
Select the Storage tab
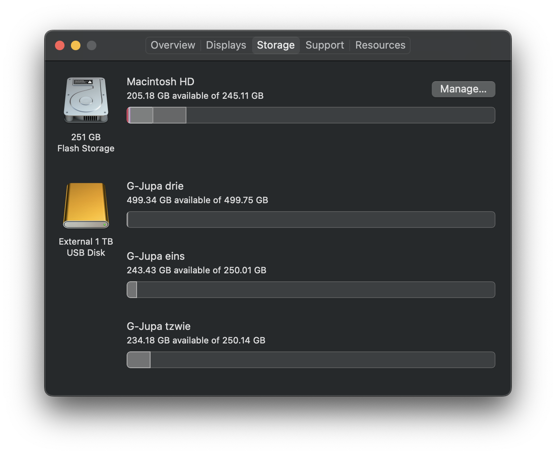[x=276, y=45]
